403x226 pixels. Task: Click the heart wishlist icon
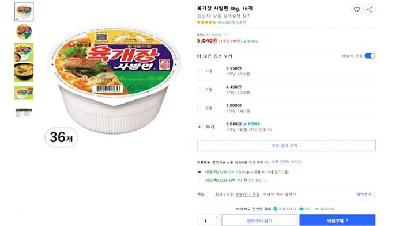click(x=356, y=10)
